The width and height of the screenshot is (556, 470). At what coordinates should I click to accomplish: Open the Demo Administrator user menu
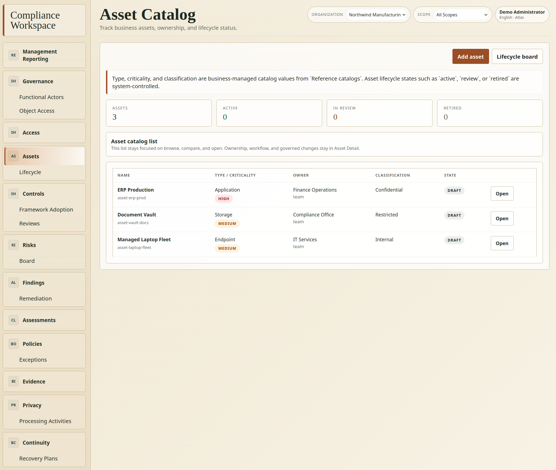[x=522, y=15]
